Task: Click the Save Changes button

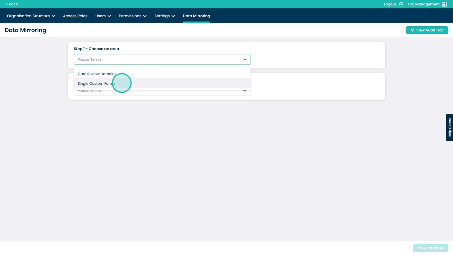Action: pyautogui.click(x=430, y=248)
